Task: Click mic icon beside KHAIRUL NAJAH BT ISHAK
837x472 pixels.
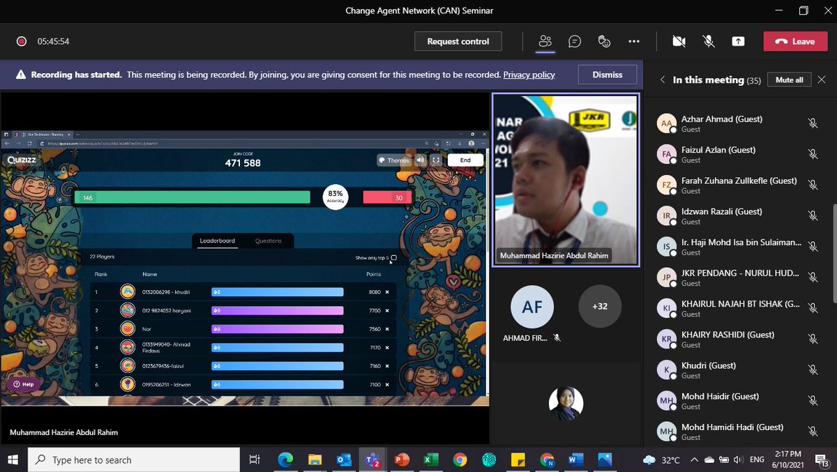Action: point(813,308)
